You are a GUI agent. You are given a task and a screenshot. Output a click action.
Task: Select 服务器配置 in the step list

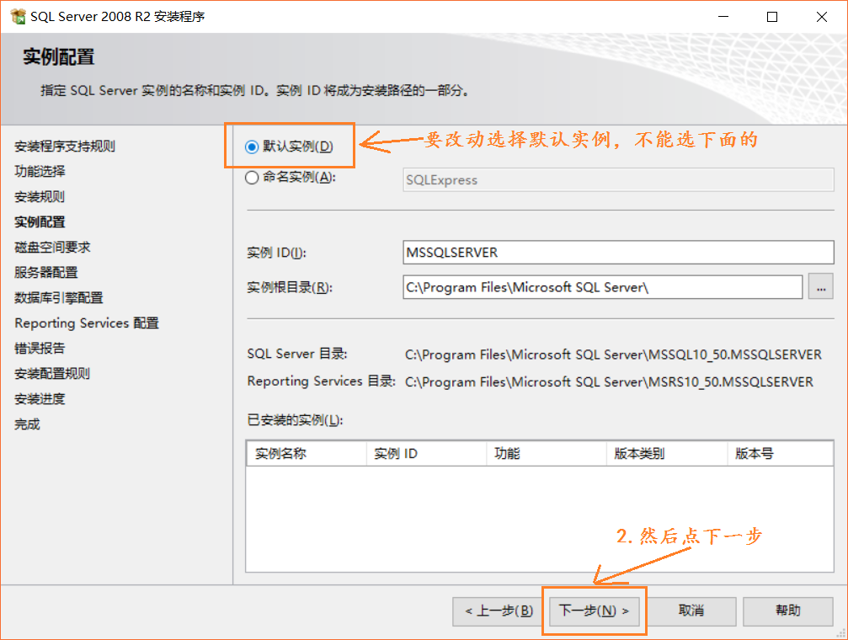point(46,272)
